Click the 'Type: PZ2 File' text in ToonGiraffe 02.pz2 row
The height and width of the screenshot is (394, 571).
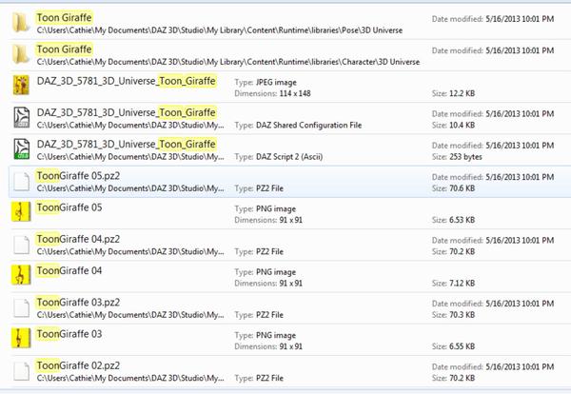pos(259,379)
